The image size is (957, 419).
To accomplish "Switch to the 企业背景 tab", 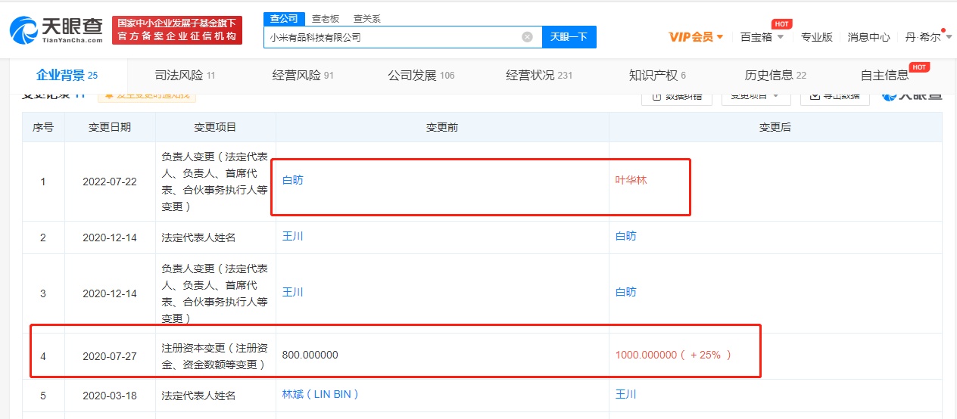I will click(67, 75).
